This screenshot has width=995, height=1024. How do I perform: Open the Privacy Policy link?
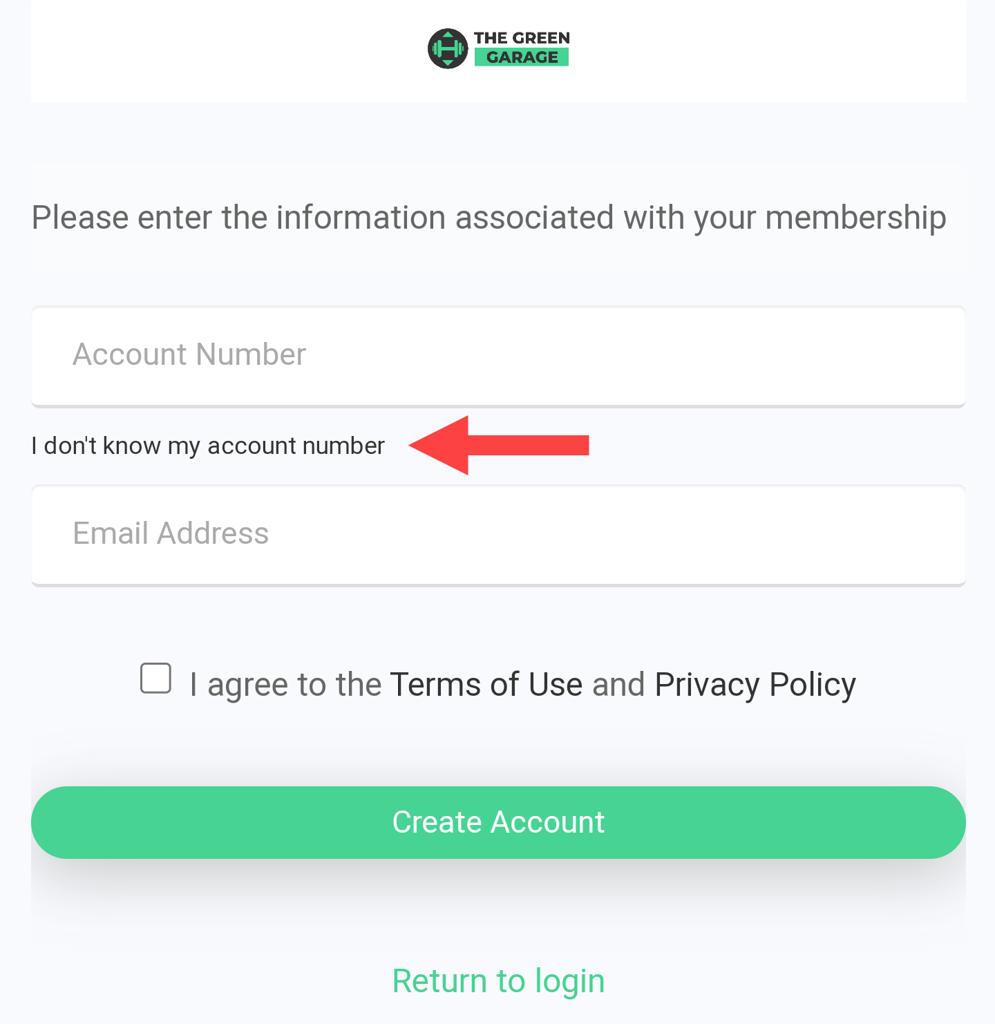pos(755,685)
